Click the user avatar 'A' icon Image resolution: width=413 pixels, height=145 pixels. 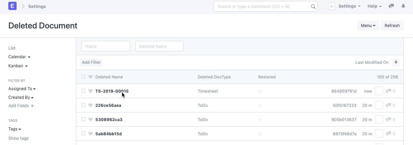[x=331, y=6]
